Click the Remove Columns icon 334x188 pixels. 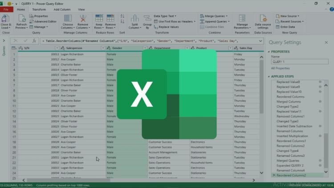point(83,19)
